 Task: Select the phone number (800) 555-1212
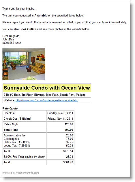pos(12,43)
